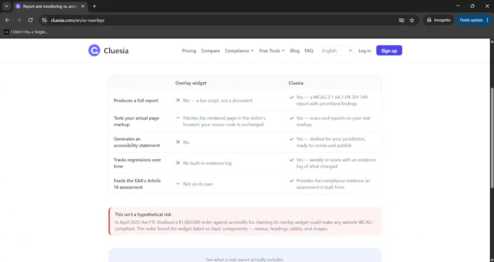
Task: Click the red X in accessibility statement row
Action: 178,142
